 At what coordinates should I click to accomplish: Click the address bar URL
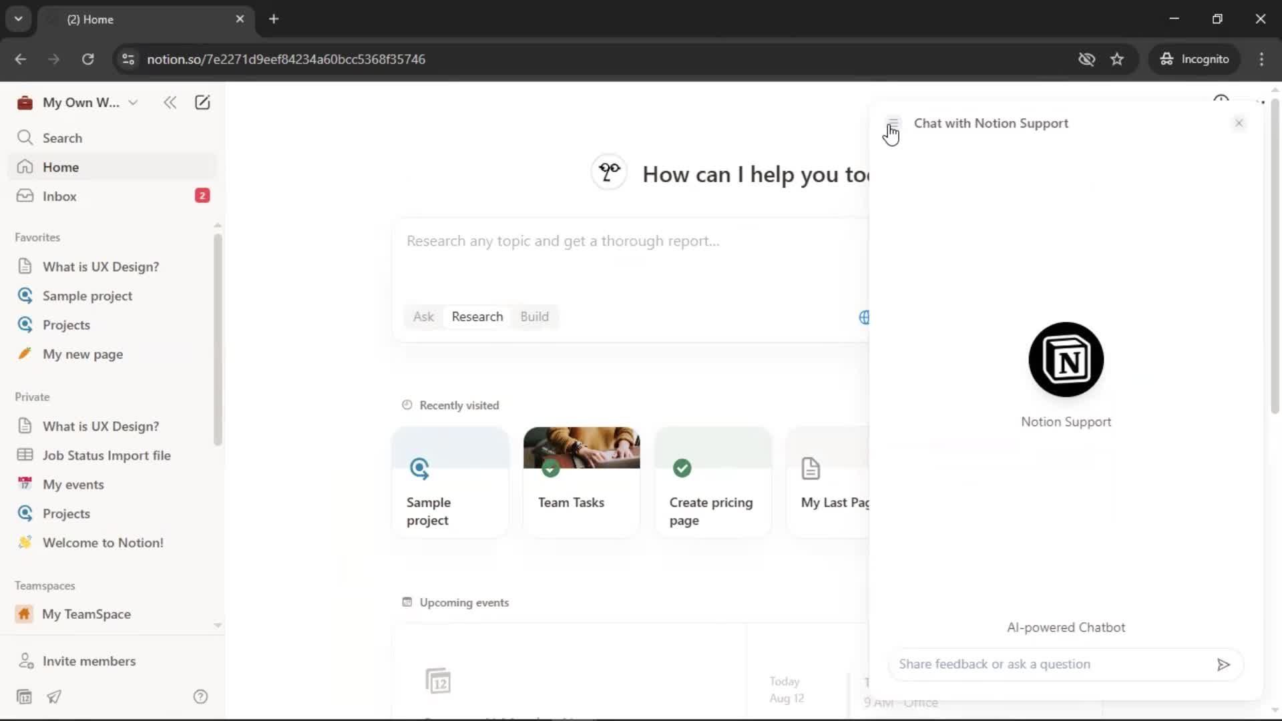point(286,59)
